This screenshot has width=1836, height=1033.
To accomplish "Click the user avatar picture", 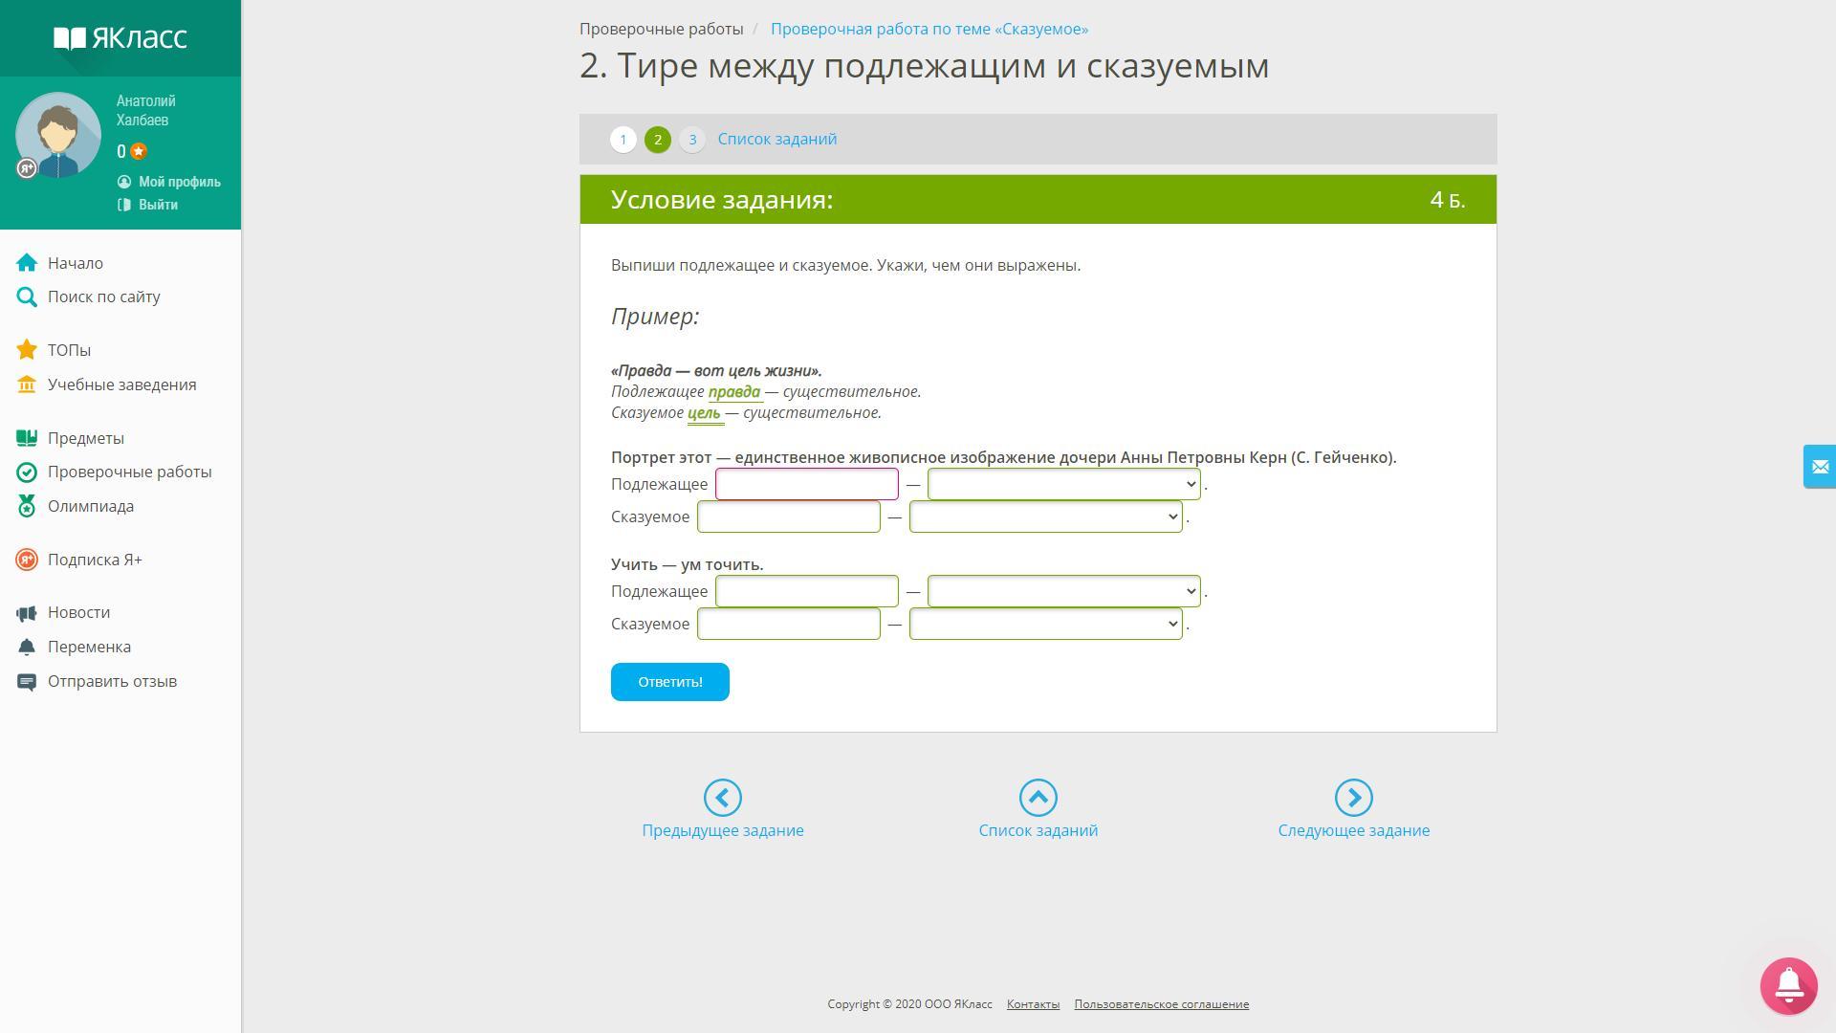I will 58,136.
